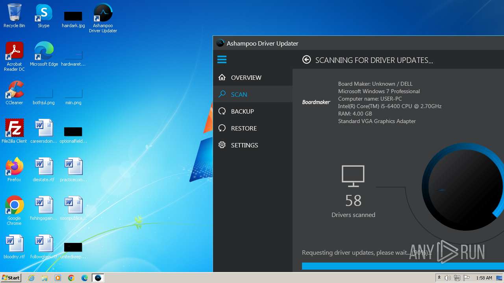
Task: Open the taskbar clock showing 1:58 AM
Action: (484, 278)
